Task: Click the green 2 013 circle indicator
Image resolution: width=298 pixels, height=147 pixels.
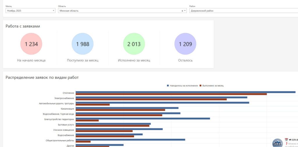Action: [x=134, y=44]
